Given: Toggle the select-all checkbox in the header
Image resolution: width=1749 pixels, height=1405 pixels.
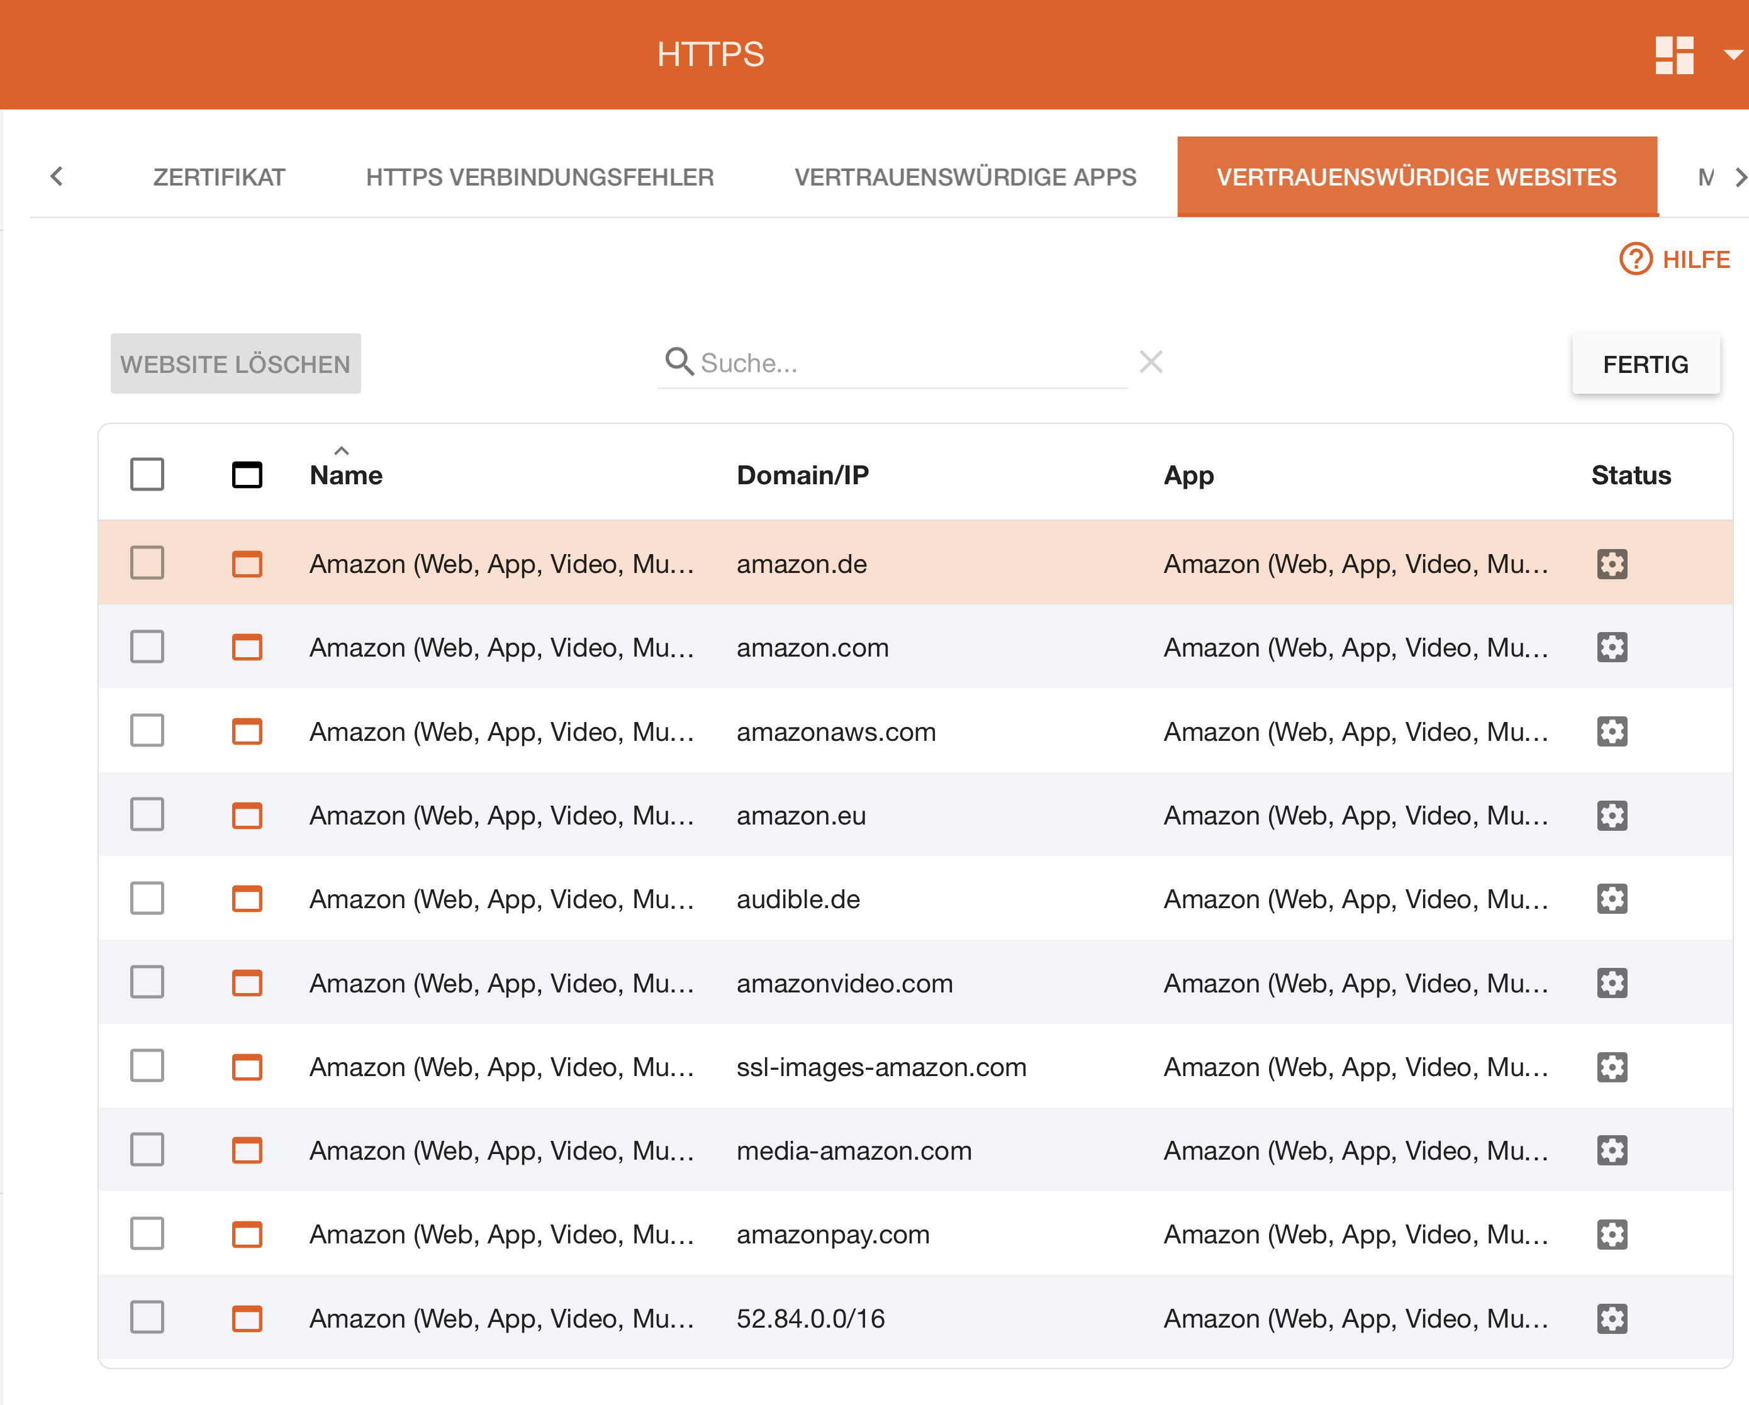Looking at the screenshot, I should (x=147, y=474).
